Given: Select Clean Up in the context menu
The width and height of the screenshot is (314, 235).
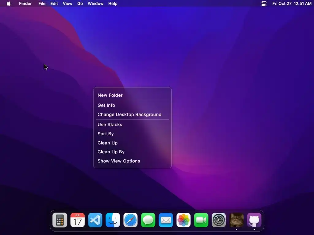Looking at the screenshot, I should click(x=132, y=143).
